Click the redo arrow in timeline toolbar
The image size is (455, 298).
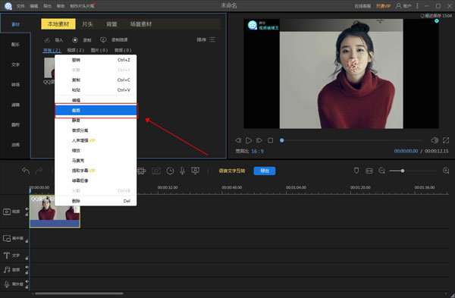(x=39, y=171)
